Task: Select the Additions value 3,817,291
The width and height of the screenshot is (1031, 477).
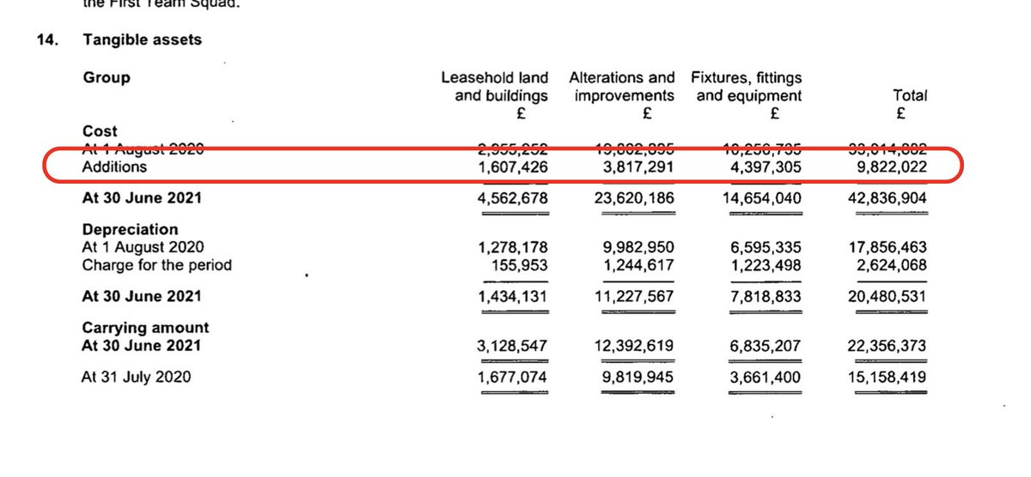Action: [638, 167]
